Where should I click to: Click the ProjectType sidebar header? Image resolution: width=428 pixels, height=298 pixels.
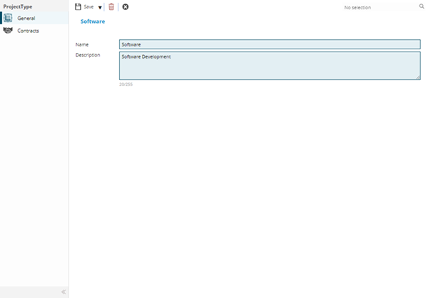18,6
